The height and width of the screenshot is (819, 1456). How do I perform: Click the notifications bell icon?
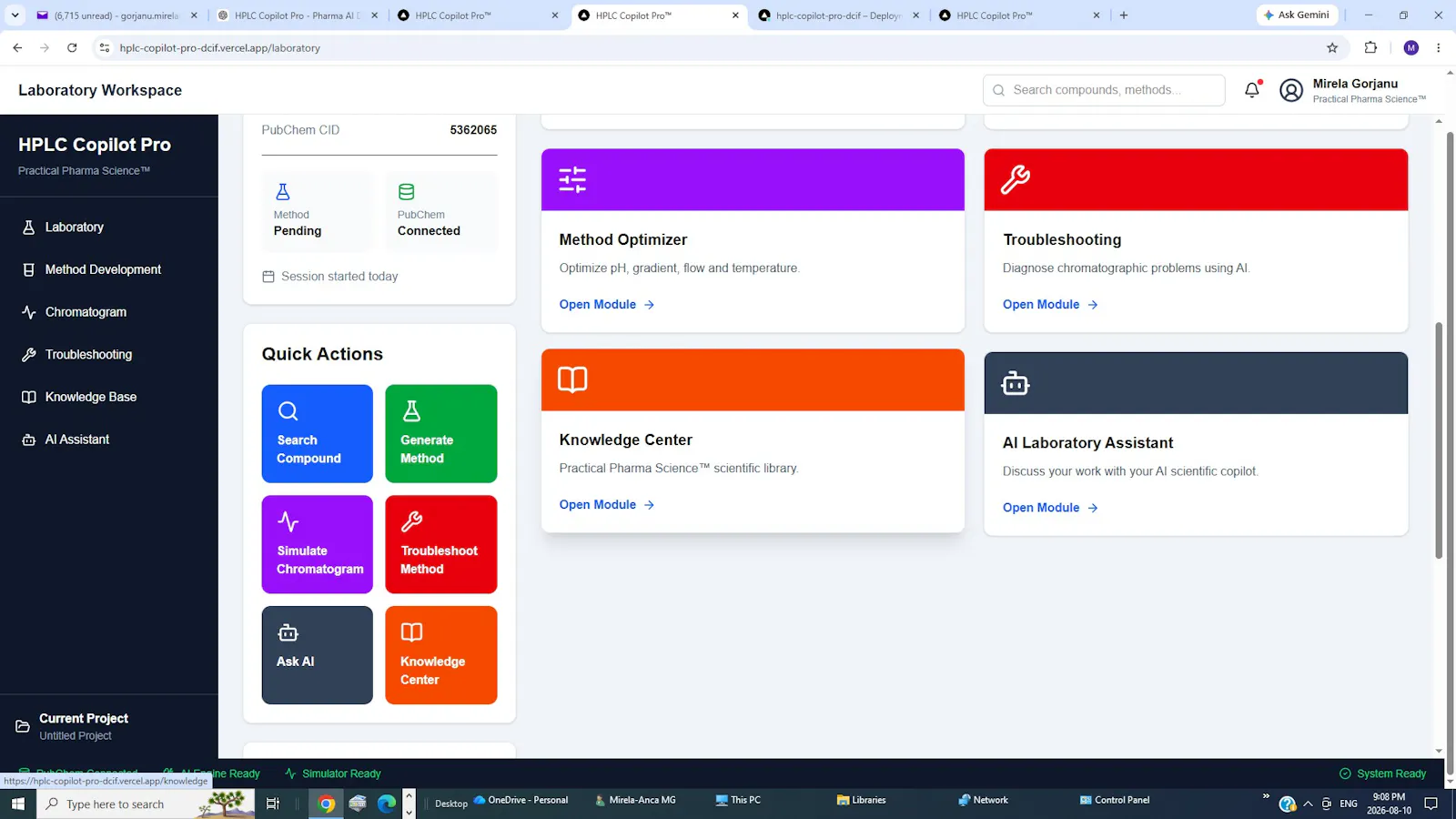tap(1252, 89)
